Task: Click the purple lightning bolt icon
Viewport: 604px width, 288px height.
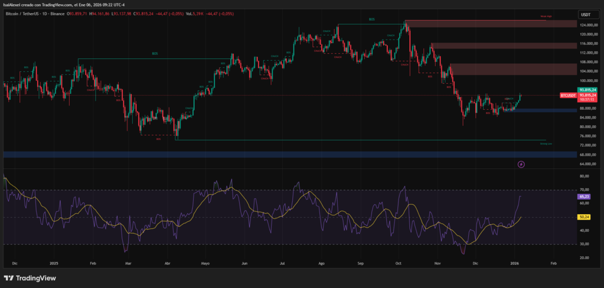Action: point(521,163)
